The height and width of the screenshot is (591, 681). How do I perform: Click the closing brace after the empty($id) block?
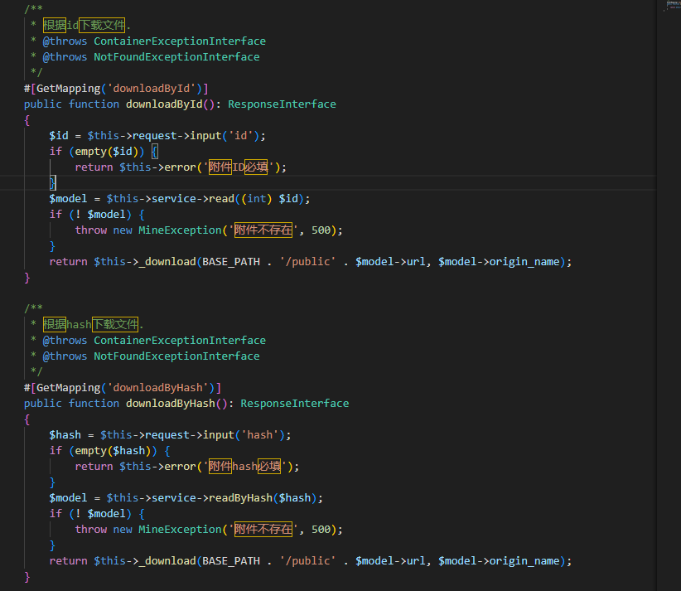point(52,183)
